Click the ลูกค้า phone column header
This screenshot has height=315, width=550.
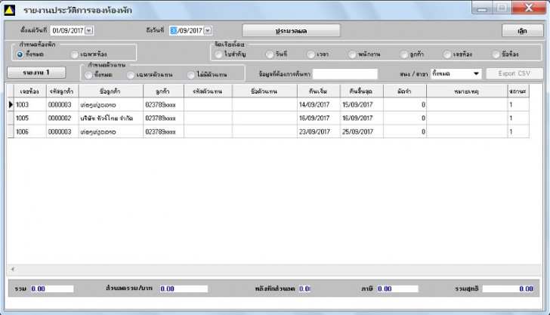tap(163, 91)
